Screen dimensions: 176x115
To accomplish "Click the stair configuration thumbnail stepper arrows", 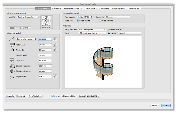I will tap(52, 22).
